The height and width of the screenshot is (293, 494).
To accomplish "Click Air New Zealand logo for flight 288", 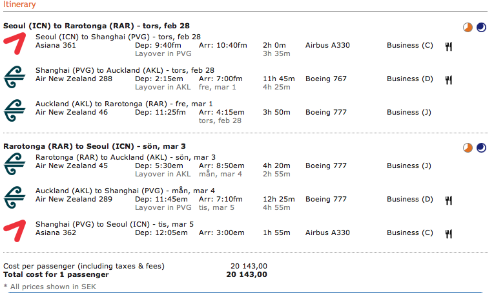I will (14, 77).
